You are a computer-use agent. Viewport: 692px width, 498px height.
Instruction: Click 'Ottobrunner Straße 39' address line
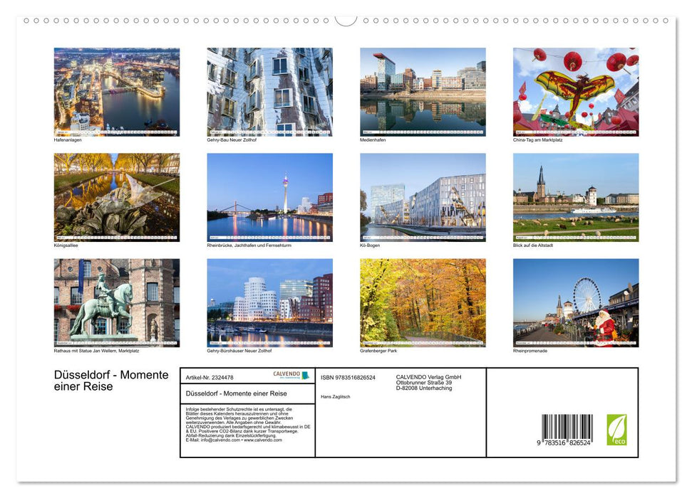coord(423,383)
